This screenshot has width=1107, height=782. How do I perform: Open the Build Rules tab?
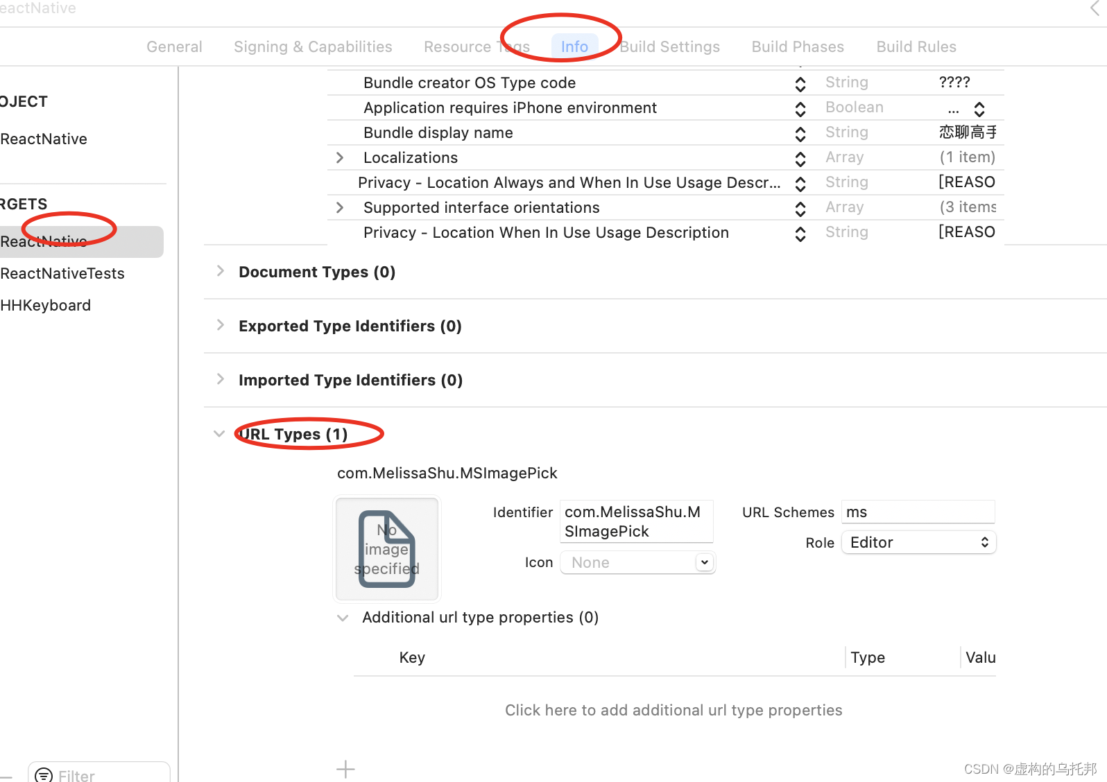[x=916, y=46]
